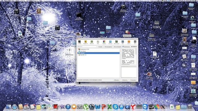Select Inno Setup in the list
Viewport: 198px width, 111px height.
coord(98,51)
